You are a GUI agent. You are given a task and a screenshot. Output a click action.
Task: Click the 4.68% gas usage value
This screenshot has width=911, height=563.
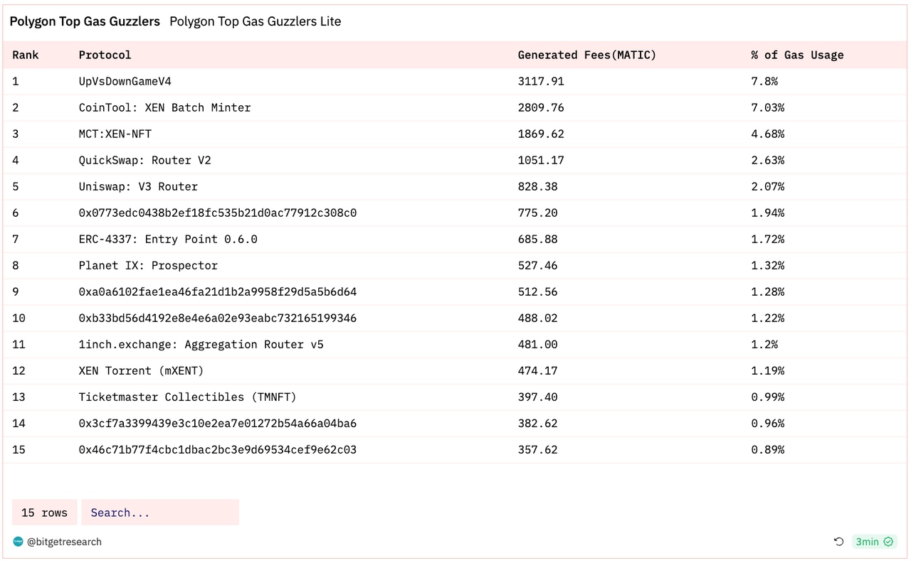click(x=768, y=134)
